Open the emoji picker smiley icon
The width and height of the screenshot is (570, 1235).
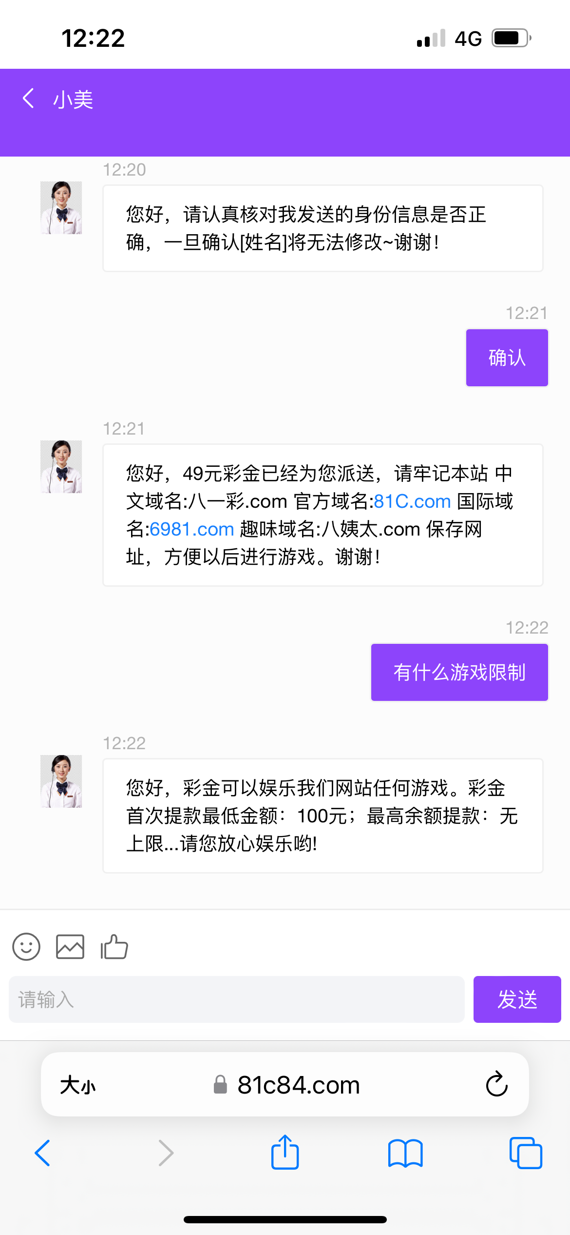point(26,947)
